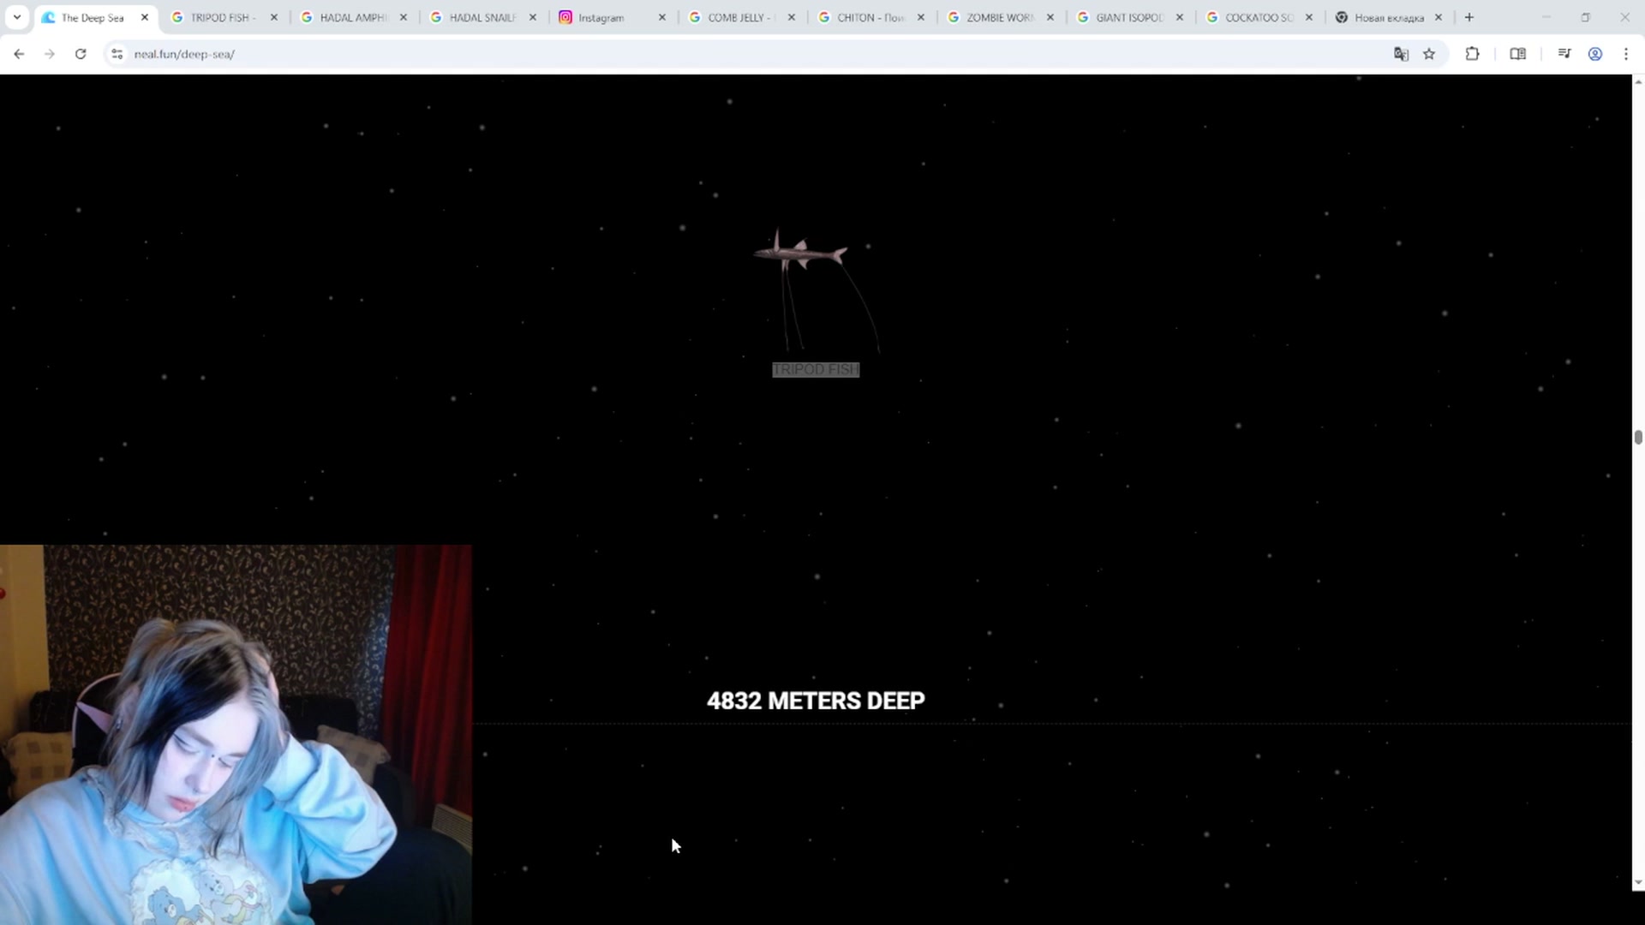Close the TRIPOD FISH tab
Image resolution: width=1645 pixels, height=925 pixels.
point(274,17)
